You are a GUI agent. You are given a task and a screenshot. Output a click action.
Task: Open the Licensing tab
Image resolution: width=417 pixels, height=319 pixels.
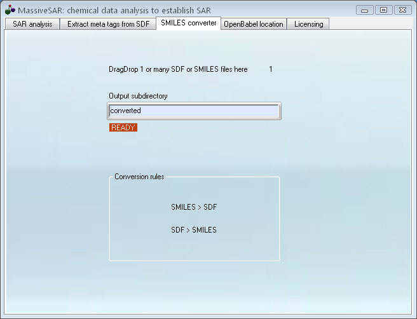[x=308, y=24]
